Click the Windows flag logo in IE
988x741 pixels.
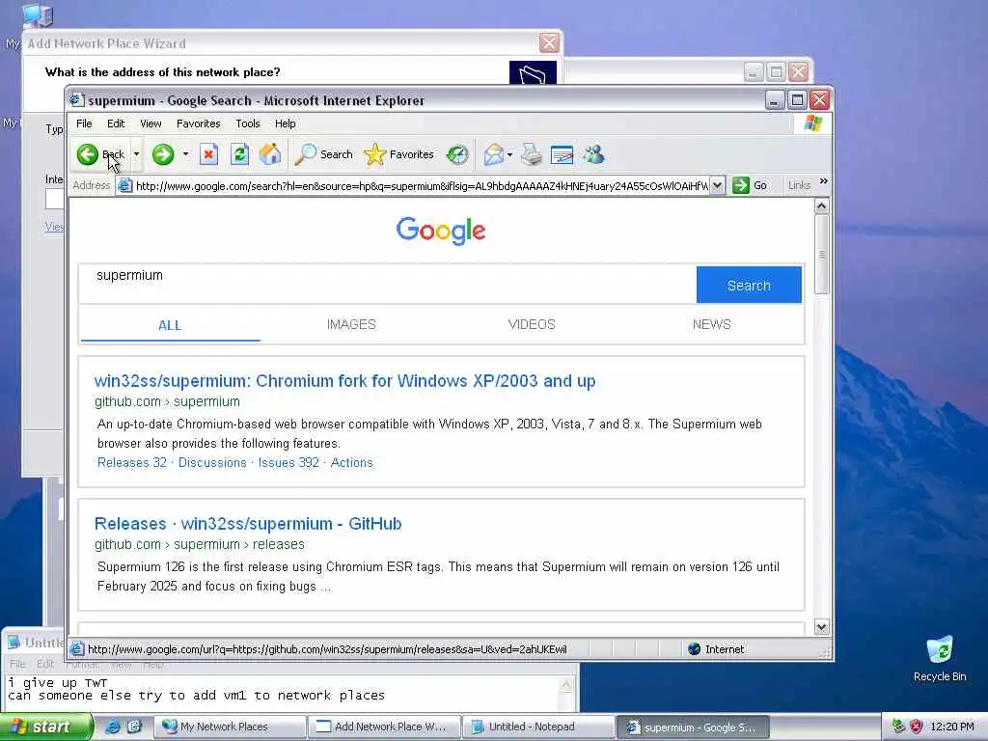(x=812, y=123)
